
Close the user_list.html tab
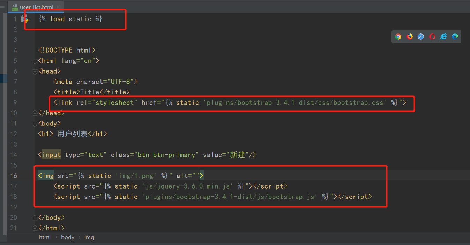(58, 7)
